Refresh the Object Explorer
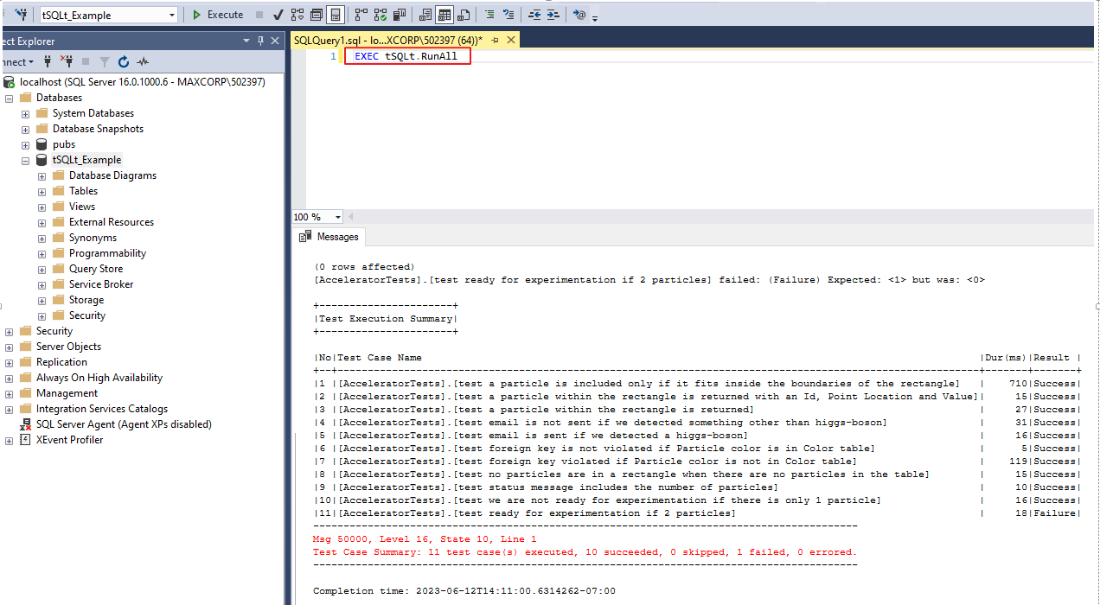Viewport: 1100px width, 605px height. (123, 61)
